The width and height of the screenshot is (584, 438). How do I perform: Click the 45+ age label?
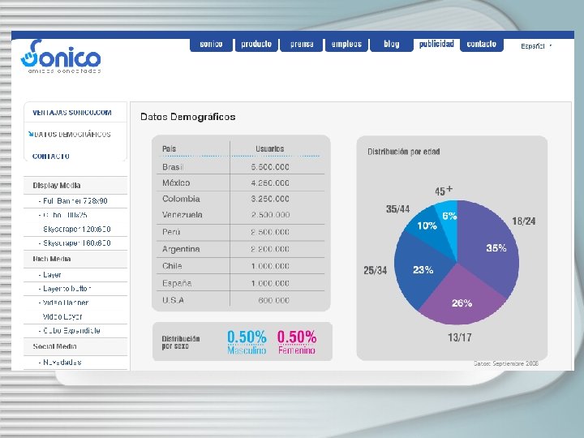[444, 191]
